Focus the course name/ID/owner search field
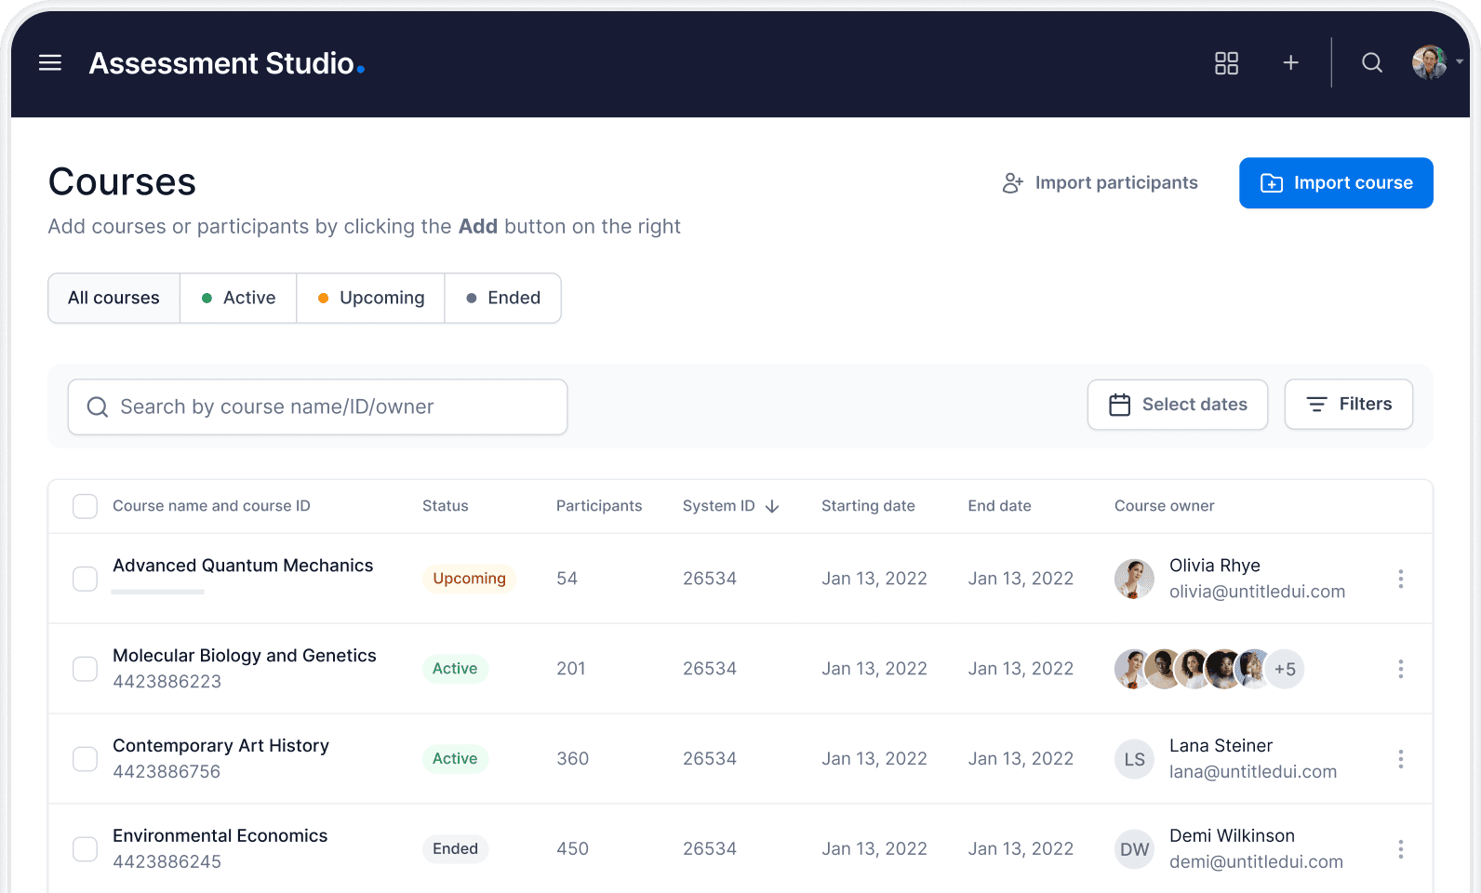The width and height of the screenshot is (1481, 893). coord(317,407)
